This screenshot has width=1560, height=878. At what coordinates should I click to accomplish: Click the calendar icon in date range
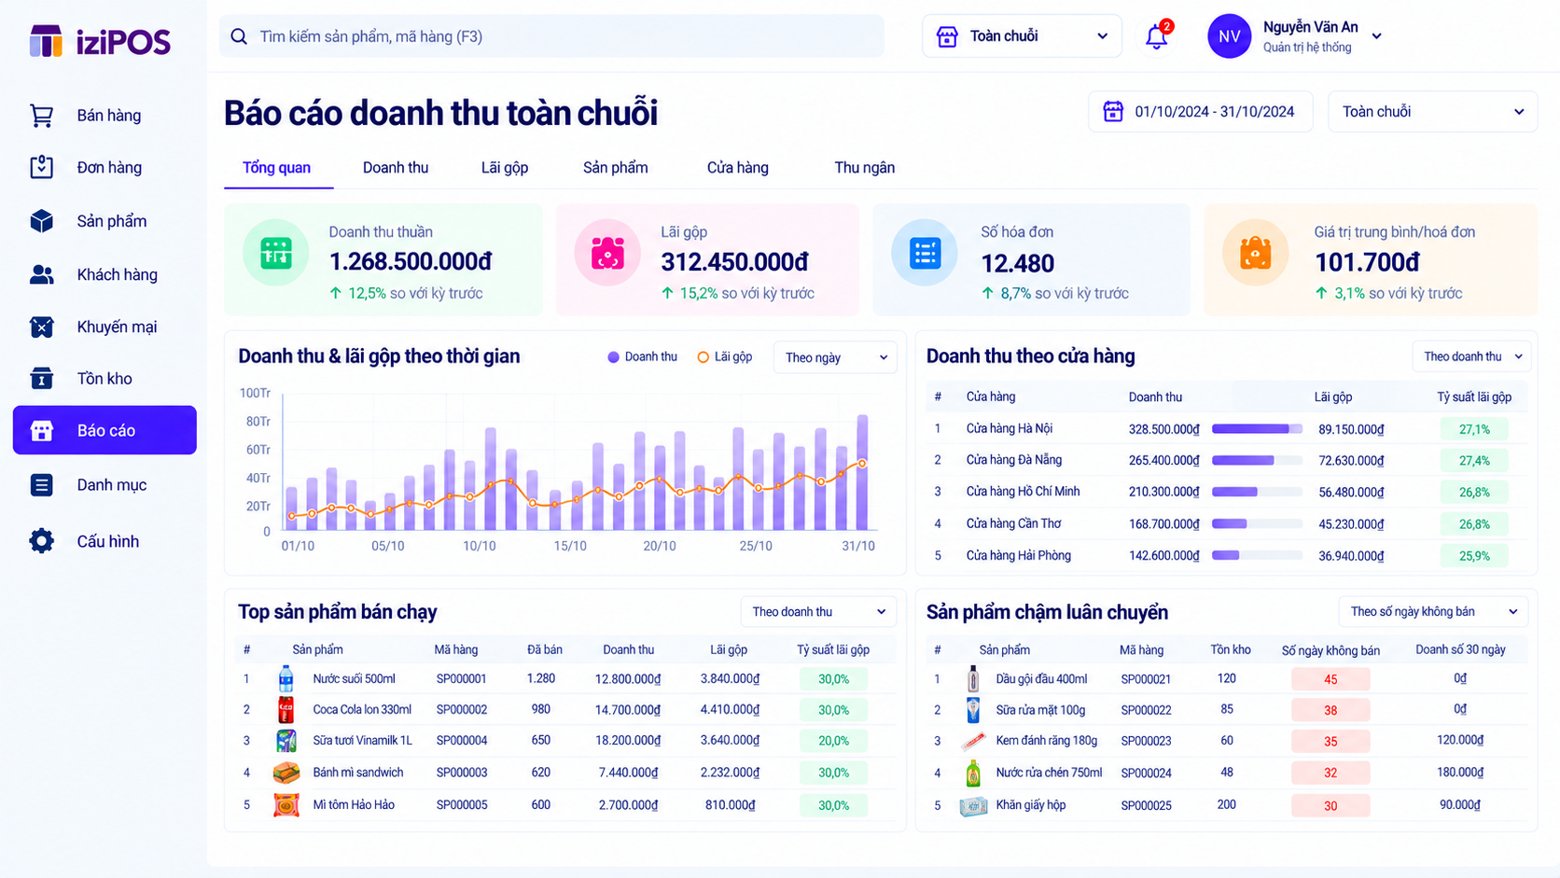point(1113,111)
